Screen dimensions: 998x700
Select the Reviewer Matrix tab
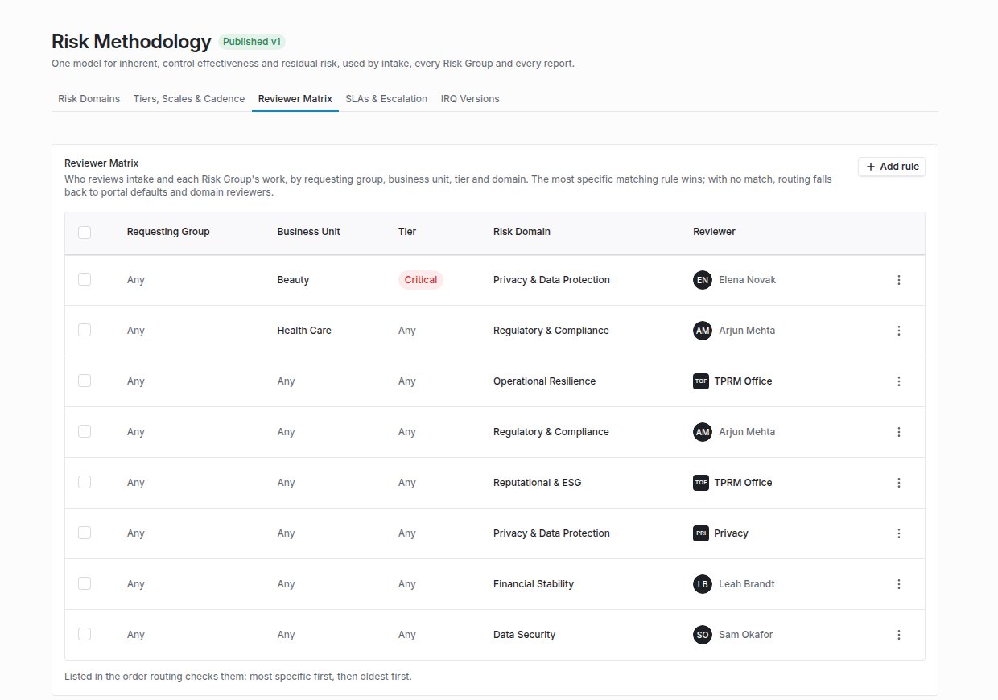pos(295,99)
